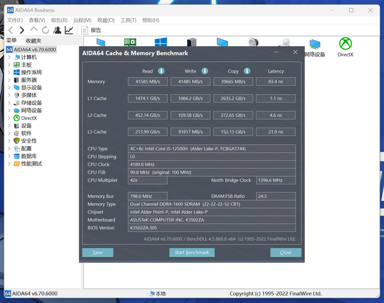Open the 工具(T) menu
The width and height of the screenshot is (384, 303).
128,20
